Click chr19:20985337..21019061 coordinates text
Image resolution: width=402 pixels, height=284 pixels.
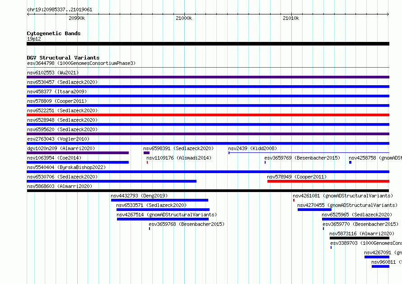tap(60, 10)
